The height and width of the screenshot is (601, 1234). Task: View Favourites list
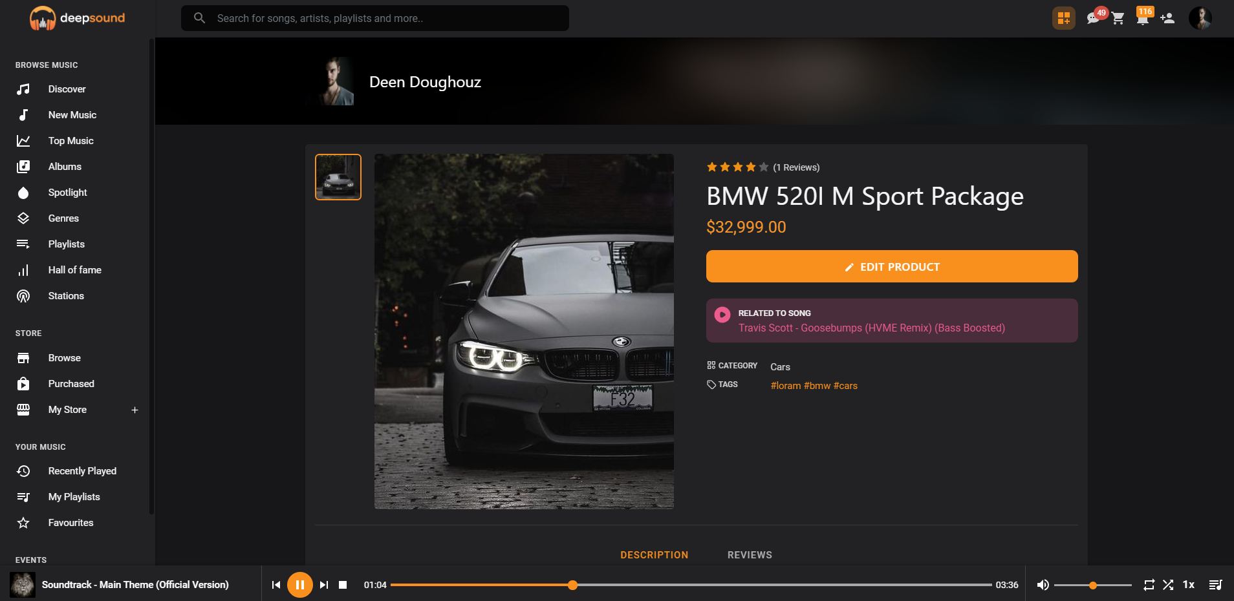click(70, 523)
